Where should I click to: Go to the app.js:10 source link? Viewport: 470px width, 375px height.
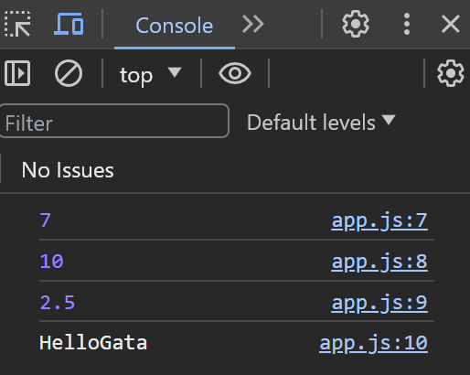pos(373,343)
